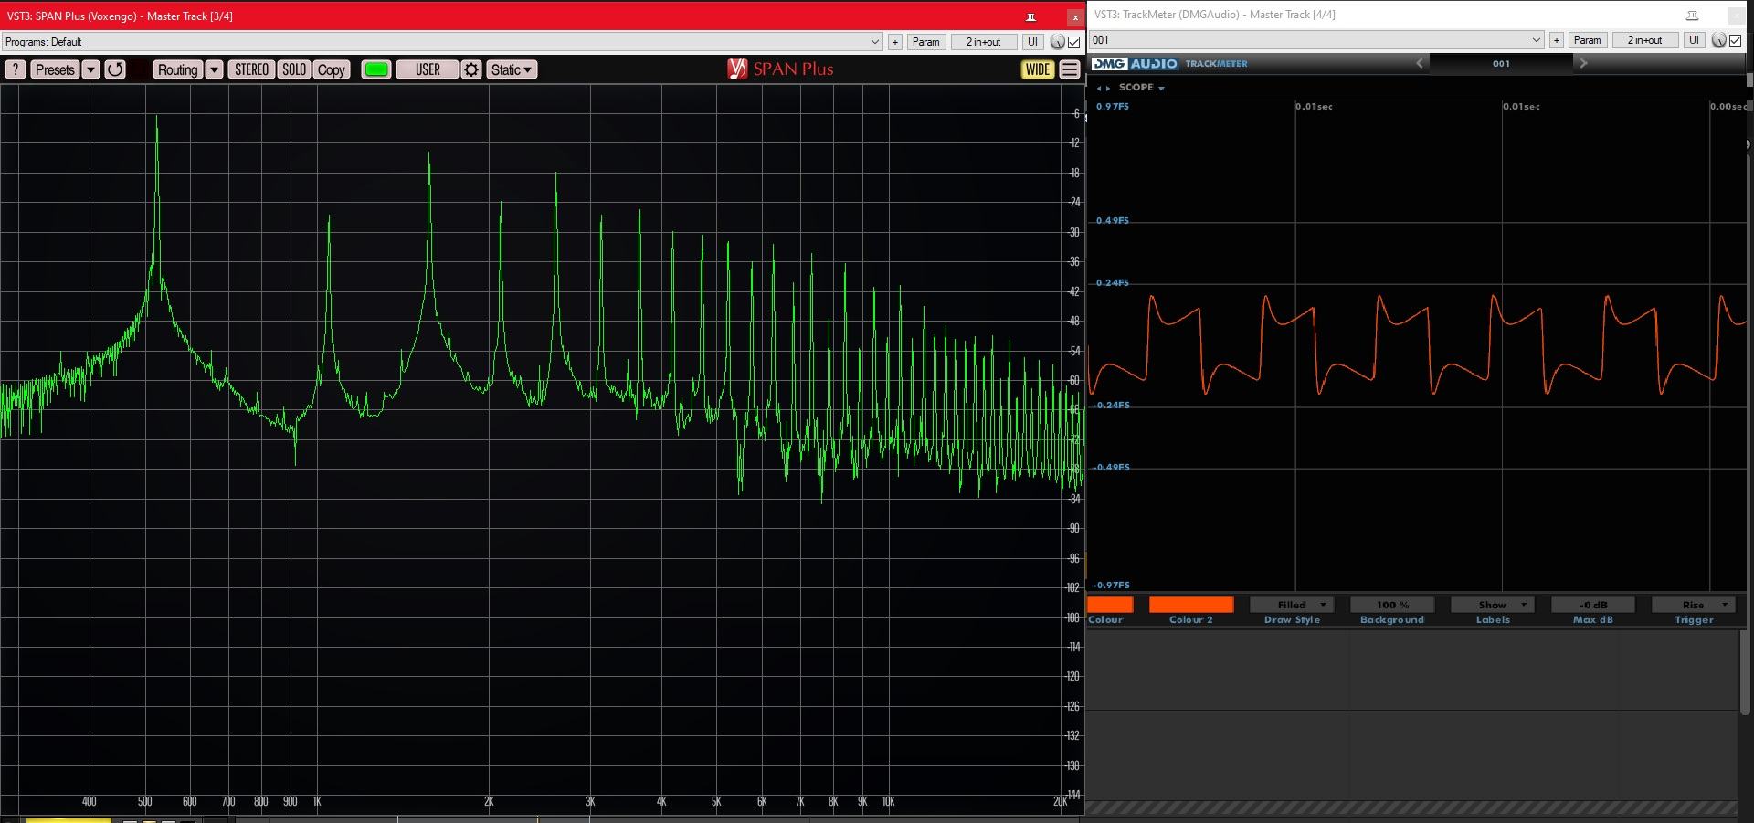The height and width of the screenshot is (823, 1754).
Task: Open the SPAN Plus hamburger menu
Action: pos(1070,69)
